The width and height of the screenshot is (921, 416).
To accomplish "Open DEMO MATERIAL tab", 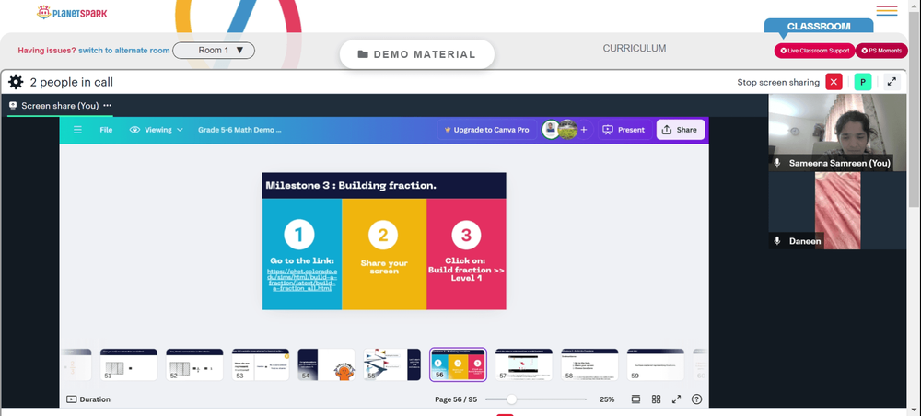I will click(x=417, y=54).
